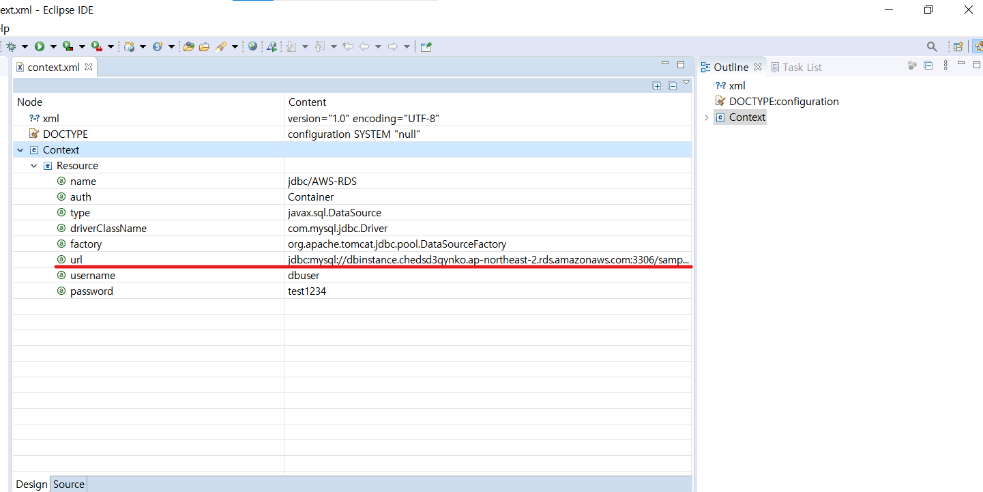
Task: Select the auth attribute row
Action: pos(352,197)
